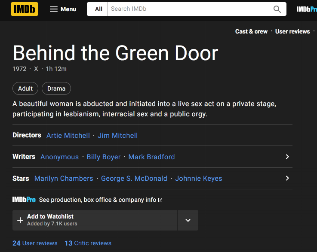Open director Jim Mitchell's page
The height and width of the screenshot is (252, 317).
pos(118,135)
